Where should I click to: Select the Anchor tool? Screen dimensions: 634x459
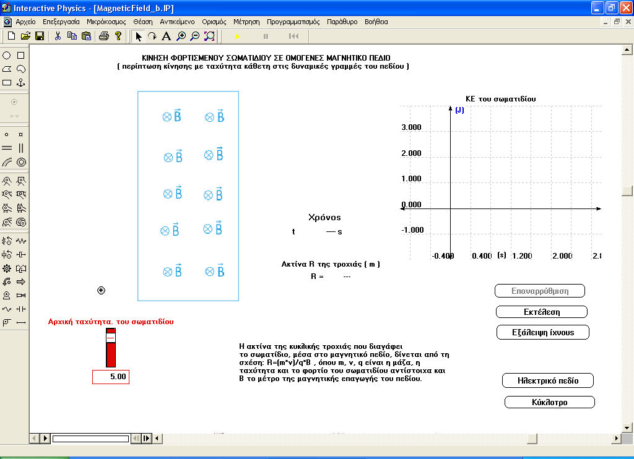[x=21, y=83]
